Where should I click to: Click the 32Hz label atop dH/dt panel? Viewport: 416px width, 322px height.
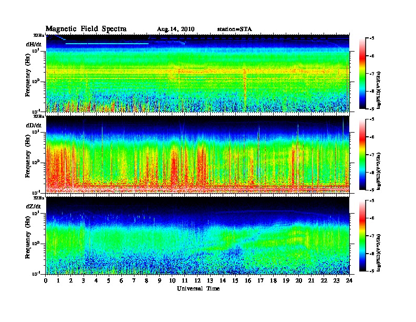[x=38, y=35]
